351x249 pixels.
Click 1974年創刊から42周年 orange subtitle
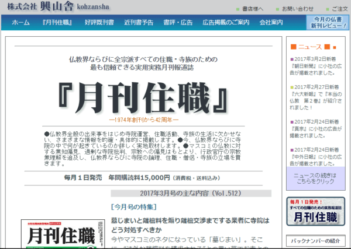[x=144, y=120]
